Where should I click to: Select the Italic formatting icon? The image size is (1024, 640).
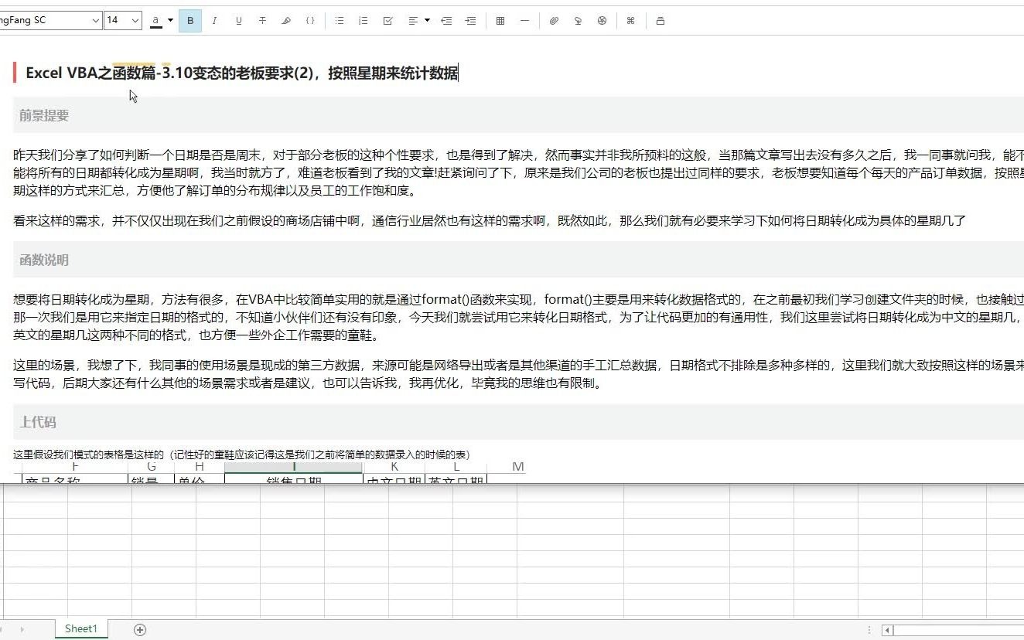click(214, 20)
